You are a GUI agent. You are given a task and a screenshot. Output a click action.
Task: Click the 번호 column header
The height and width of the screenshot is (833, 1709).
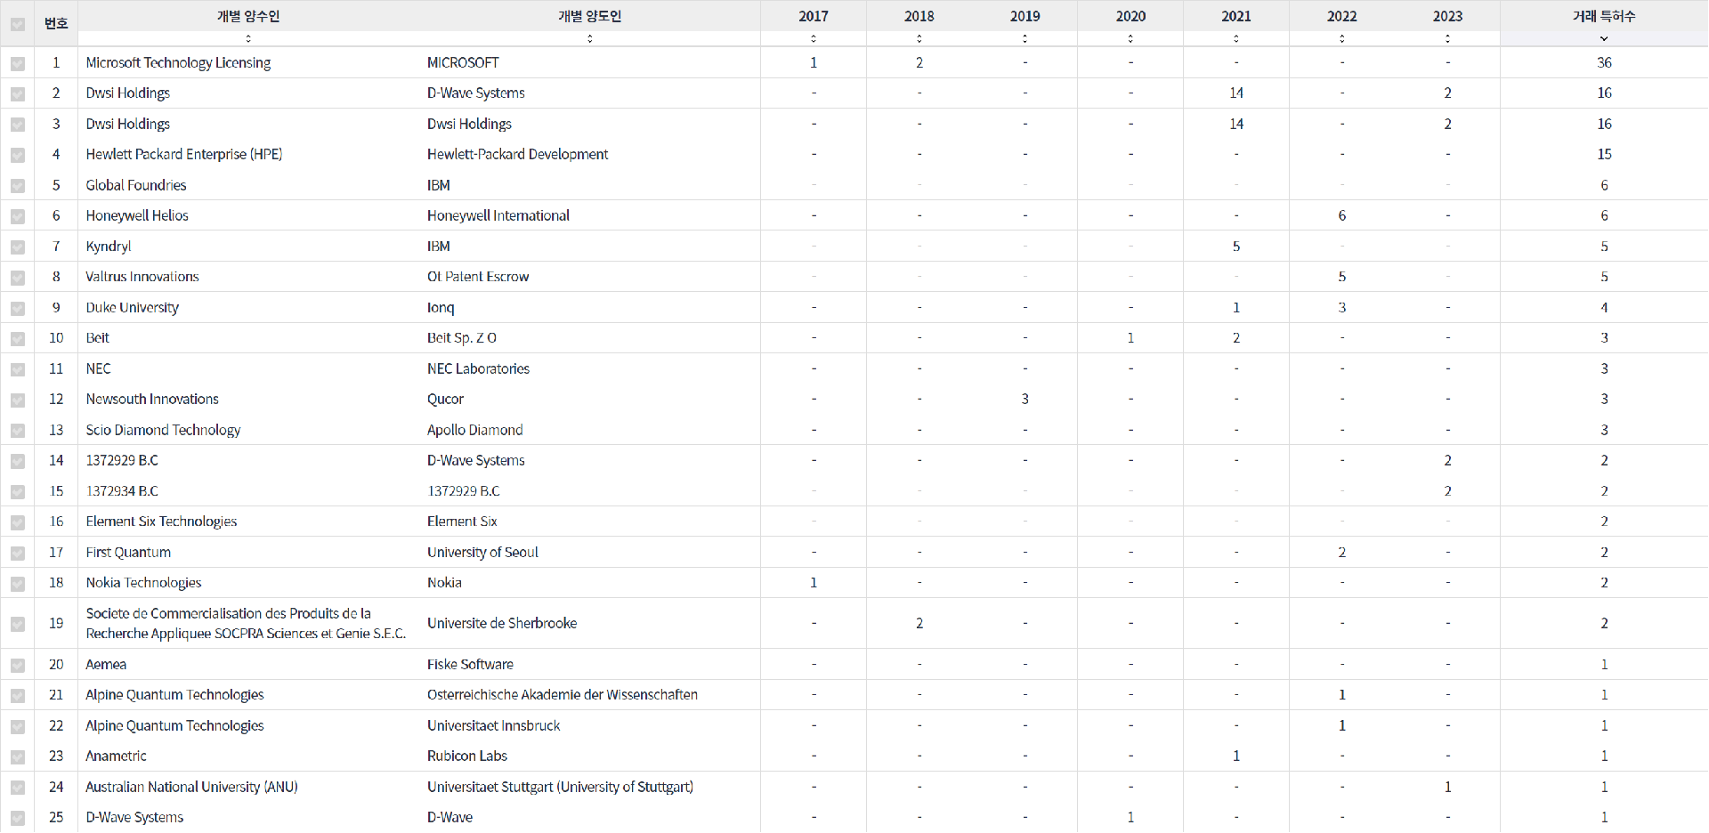[x=56, y=23]
